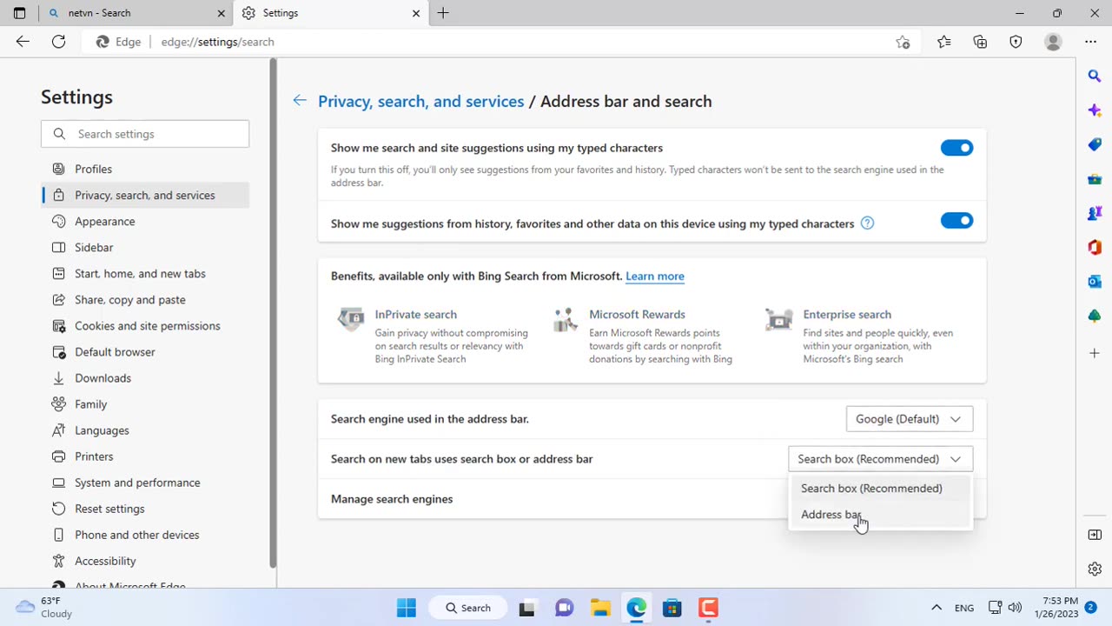Open a new tab with plus button
This screenshot has width=1112, height=626.
coord(443,13)
